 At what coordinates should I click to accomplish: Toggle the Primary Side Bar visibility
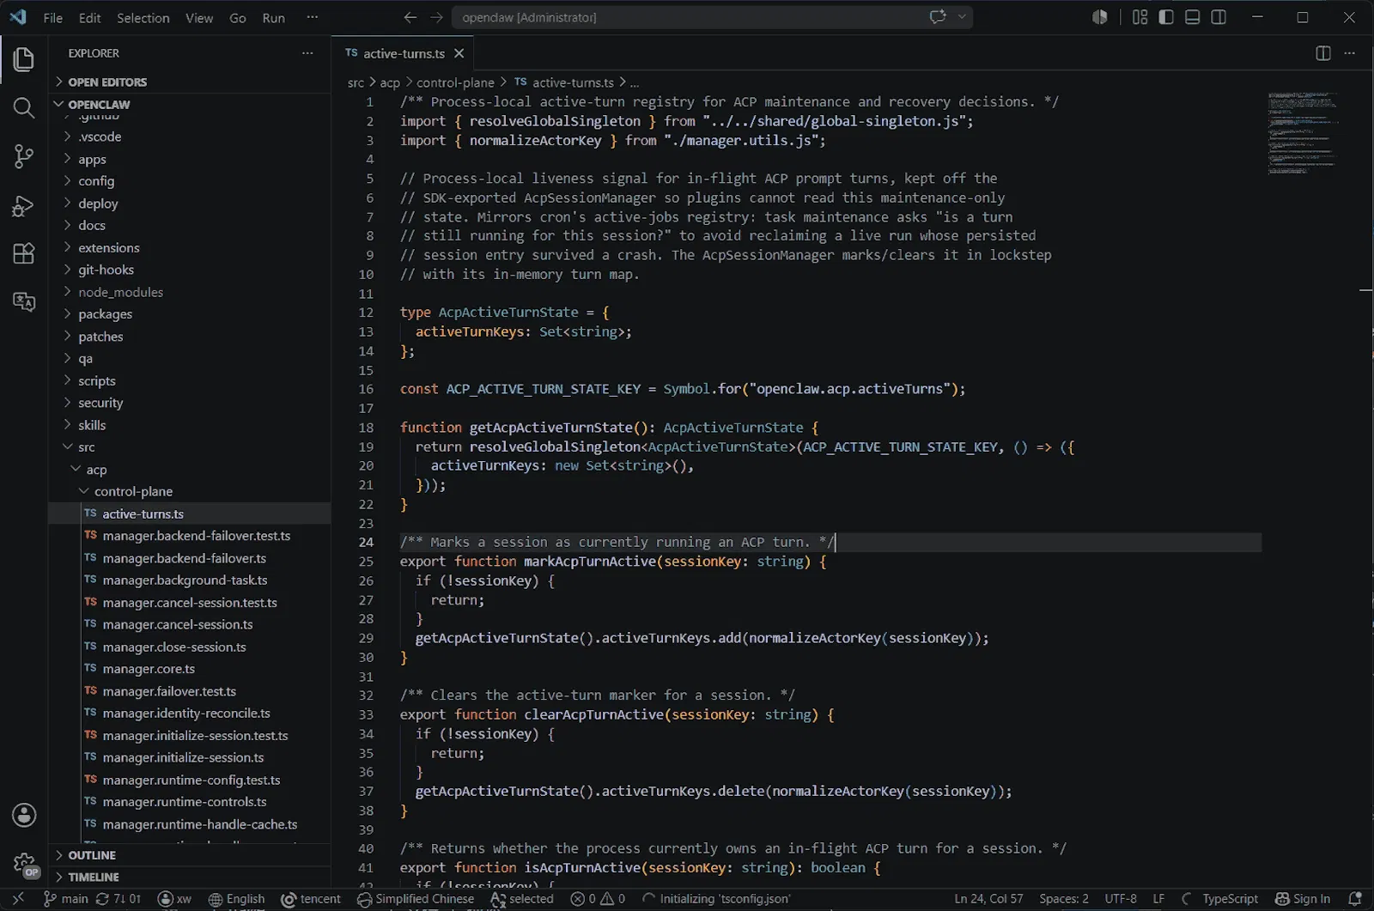click(1166, 17)
